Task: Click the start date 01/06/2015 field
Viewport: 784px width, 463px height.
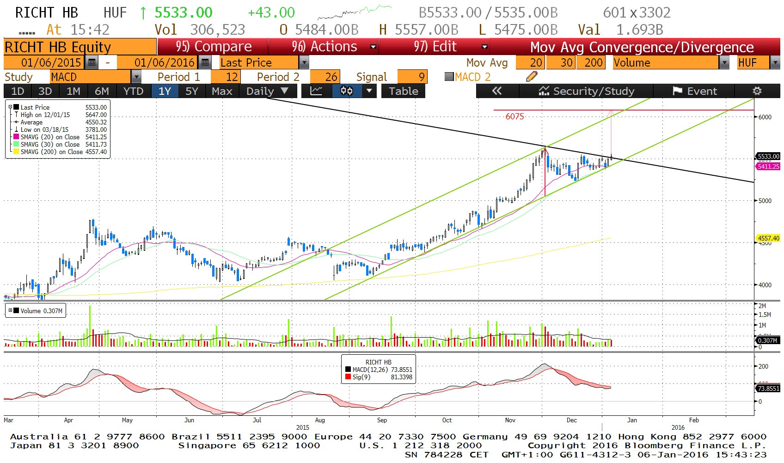Action: pyautogui.click(x=44, y=62)
